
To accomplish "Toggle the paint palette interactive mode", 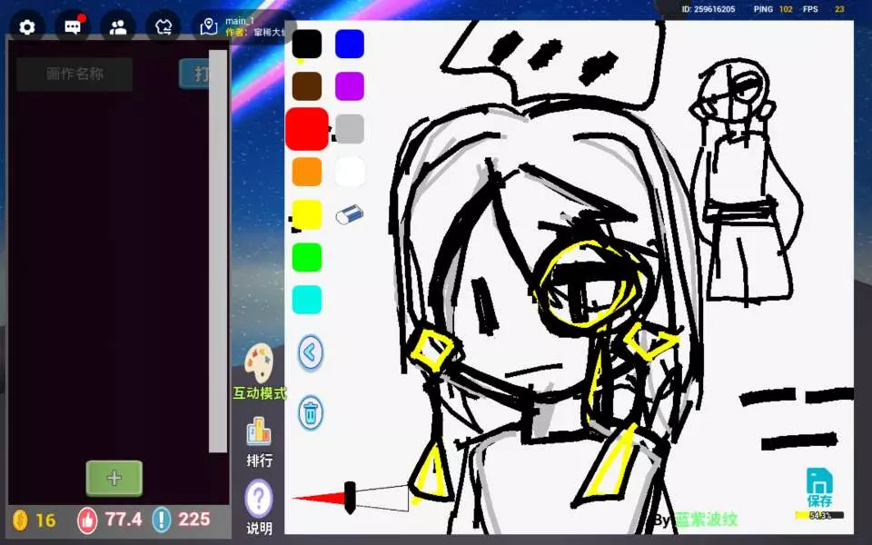I will [x=260, y=363].
